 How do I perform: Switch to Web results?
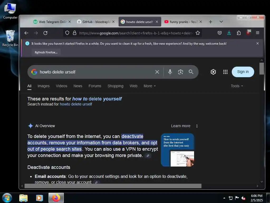tap(133, 86)
